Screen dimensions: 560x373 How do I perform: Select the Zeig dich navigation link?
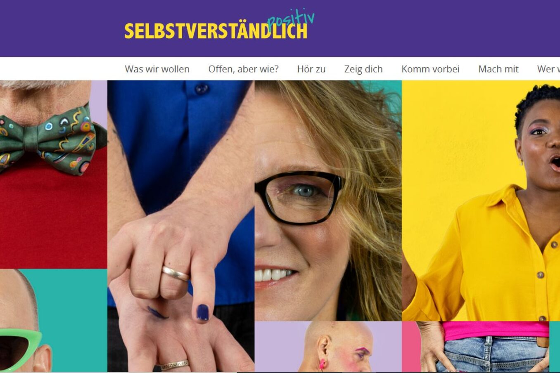(363, 69)
